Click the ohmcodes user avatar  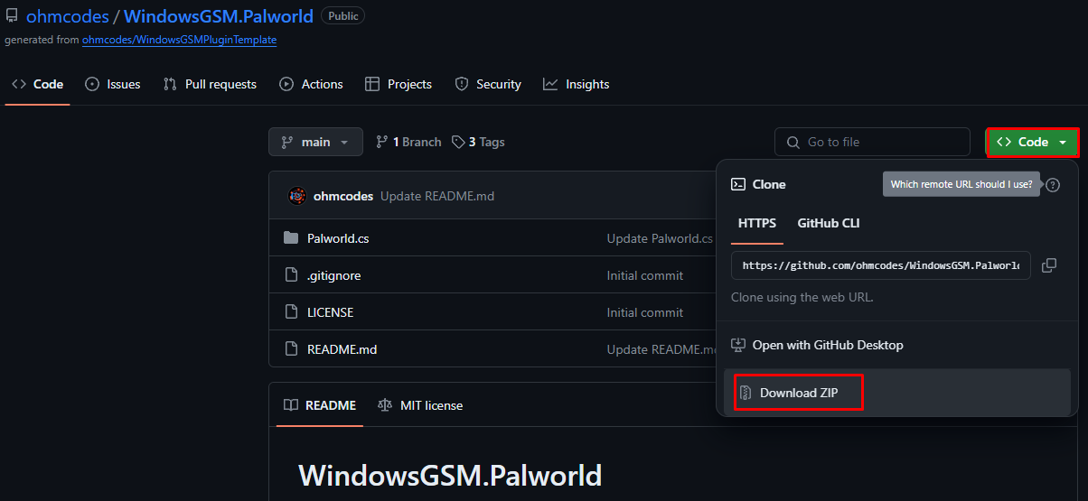tap(297, 196)
